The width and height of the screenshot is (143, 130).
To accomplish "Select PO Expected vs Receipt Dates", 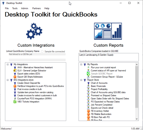I will coord(105,102).
